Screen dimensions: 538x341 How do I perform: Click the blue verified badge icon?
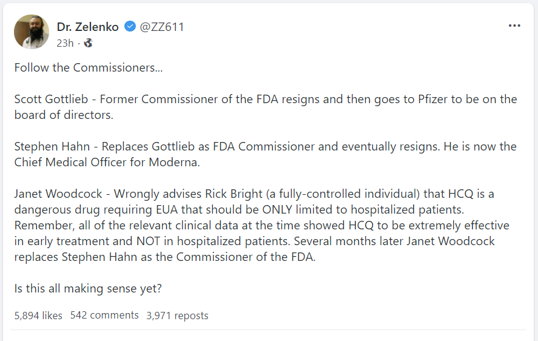click(x=130, y=26)
